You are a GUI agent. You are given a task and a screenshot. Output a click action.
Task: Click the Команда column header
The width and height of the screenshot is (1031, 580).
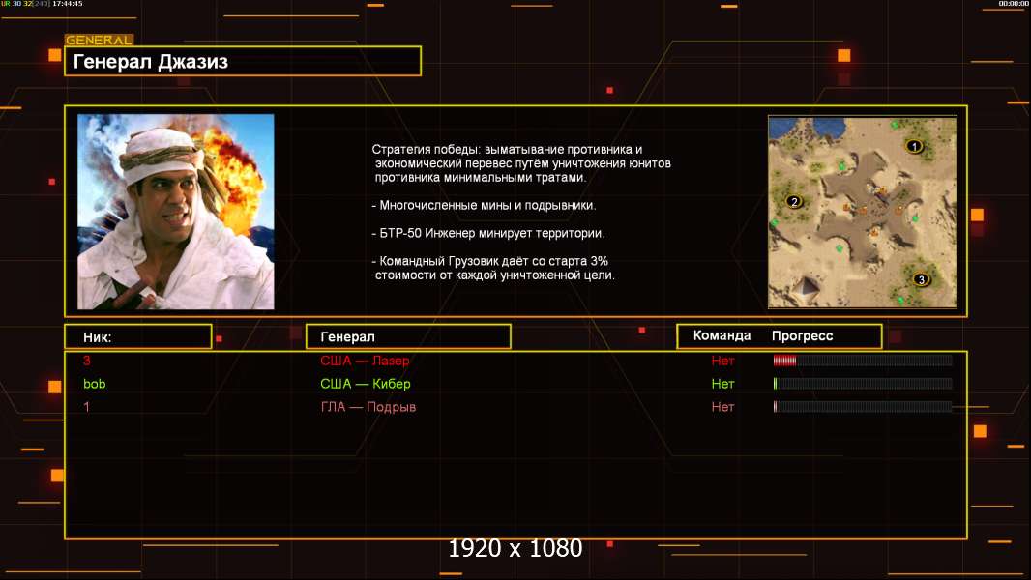coord(722,335)
